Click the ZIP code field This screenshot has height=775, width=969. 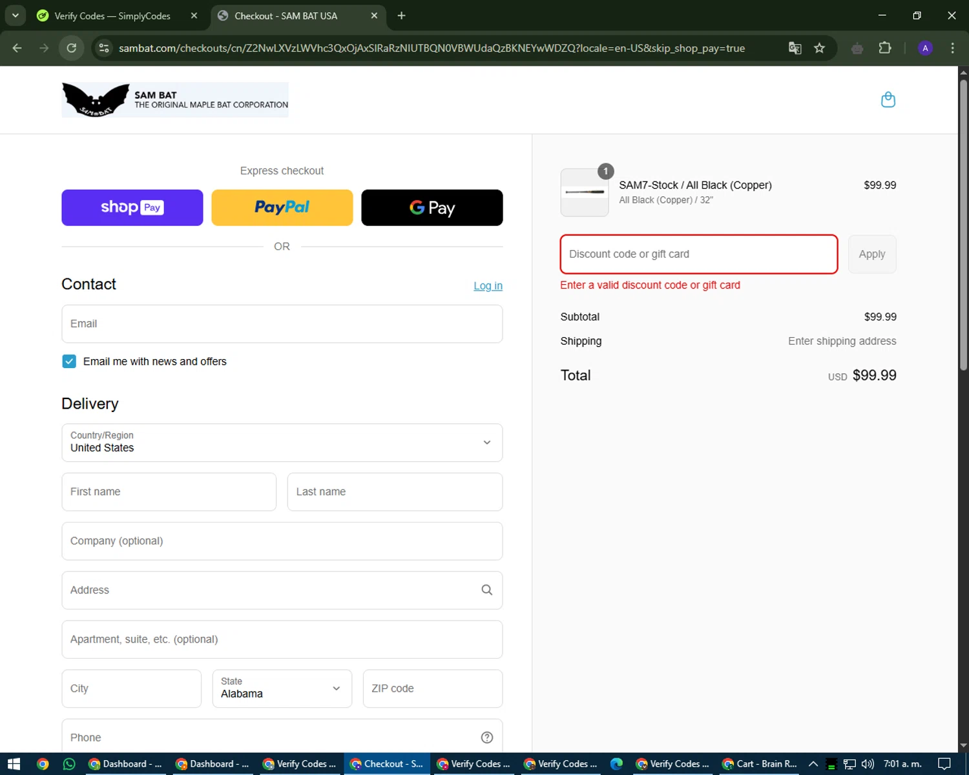point(433,688)
